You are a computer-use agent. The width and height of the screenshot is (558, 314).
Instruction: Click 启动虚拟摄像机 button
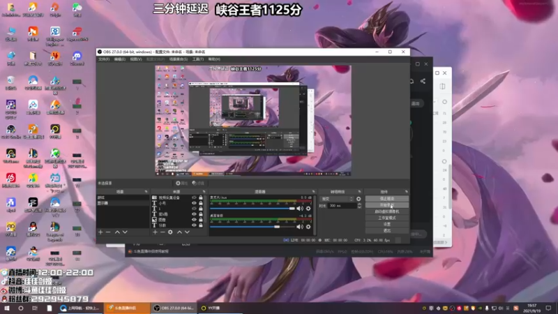tap(387, 211)
